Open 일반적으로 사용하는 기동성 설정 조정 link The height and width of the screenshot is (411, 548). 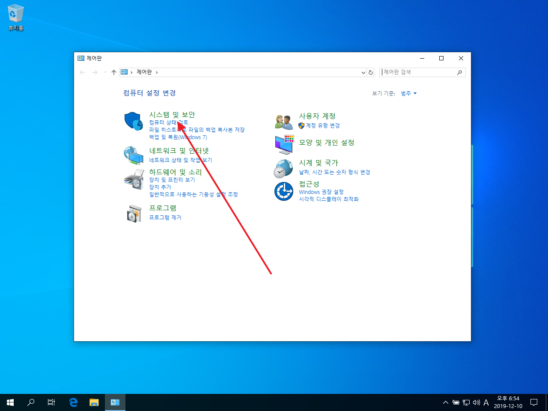pos(194,194)
